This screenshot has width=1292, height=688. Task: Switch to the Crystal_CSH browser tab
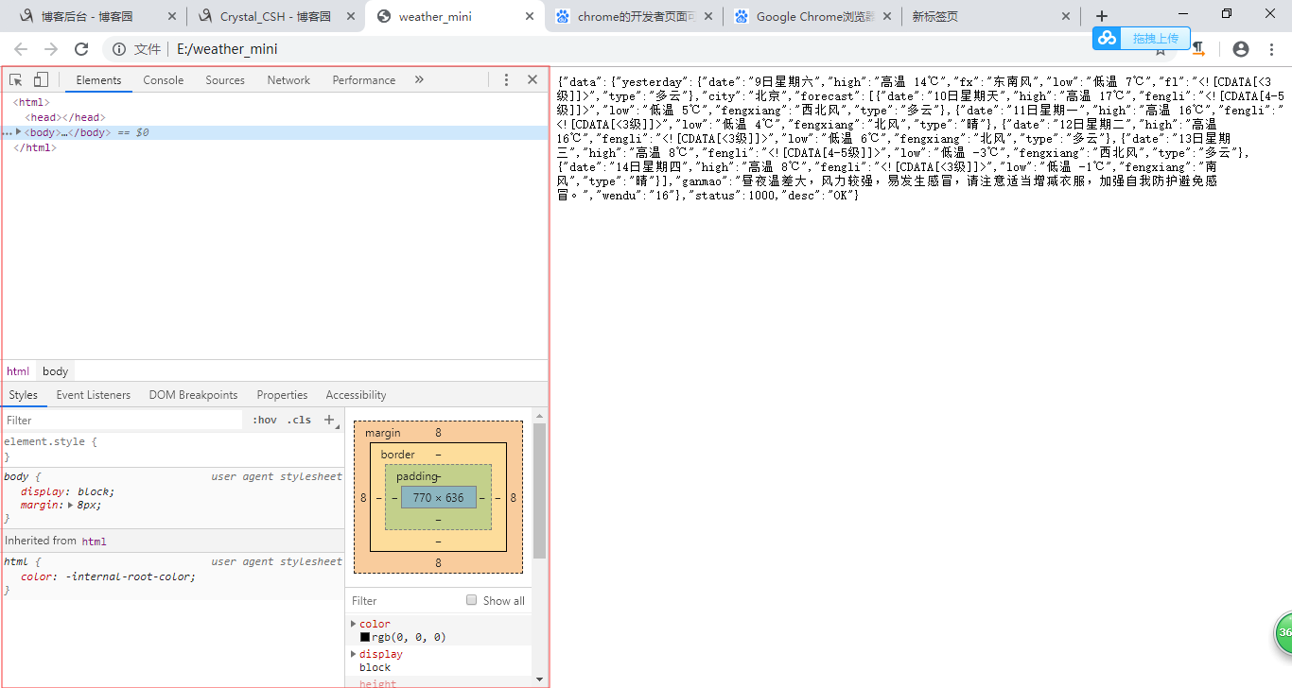(x=275, y=17)
